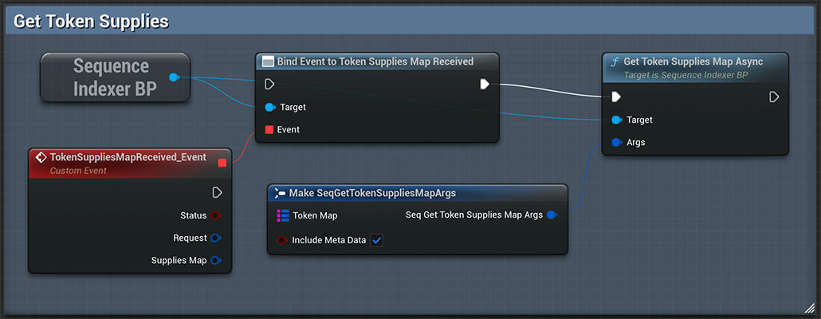Click the Target pin on Bind Event node
Image resolution: width=821 pixels, height=319 pixels.
[269, 107]
